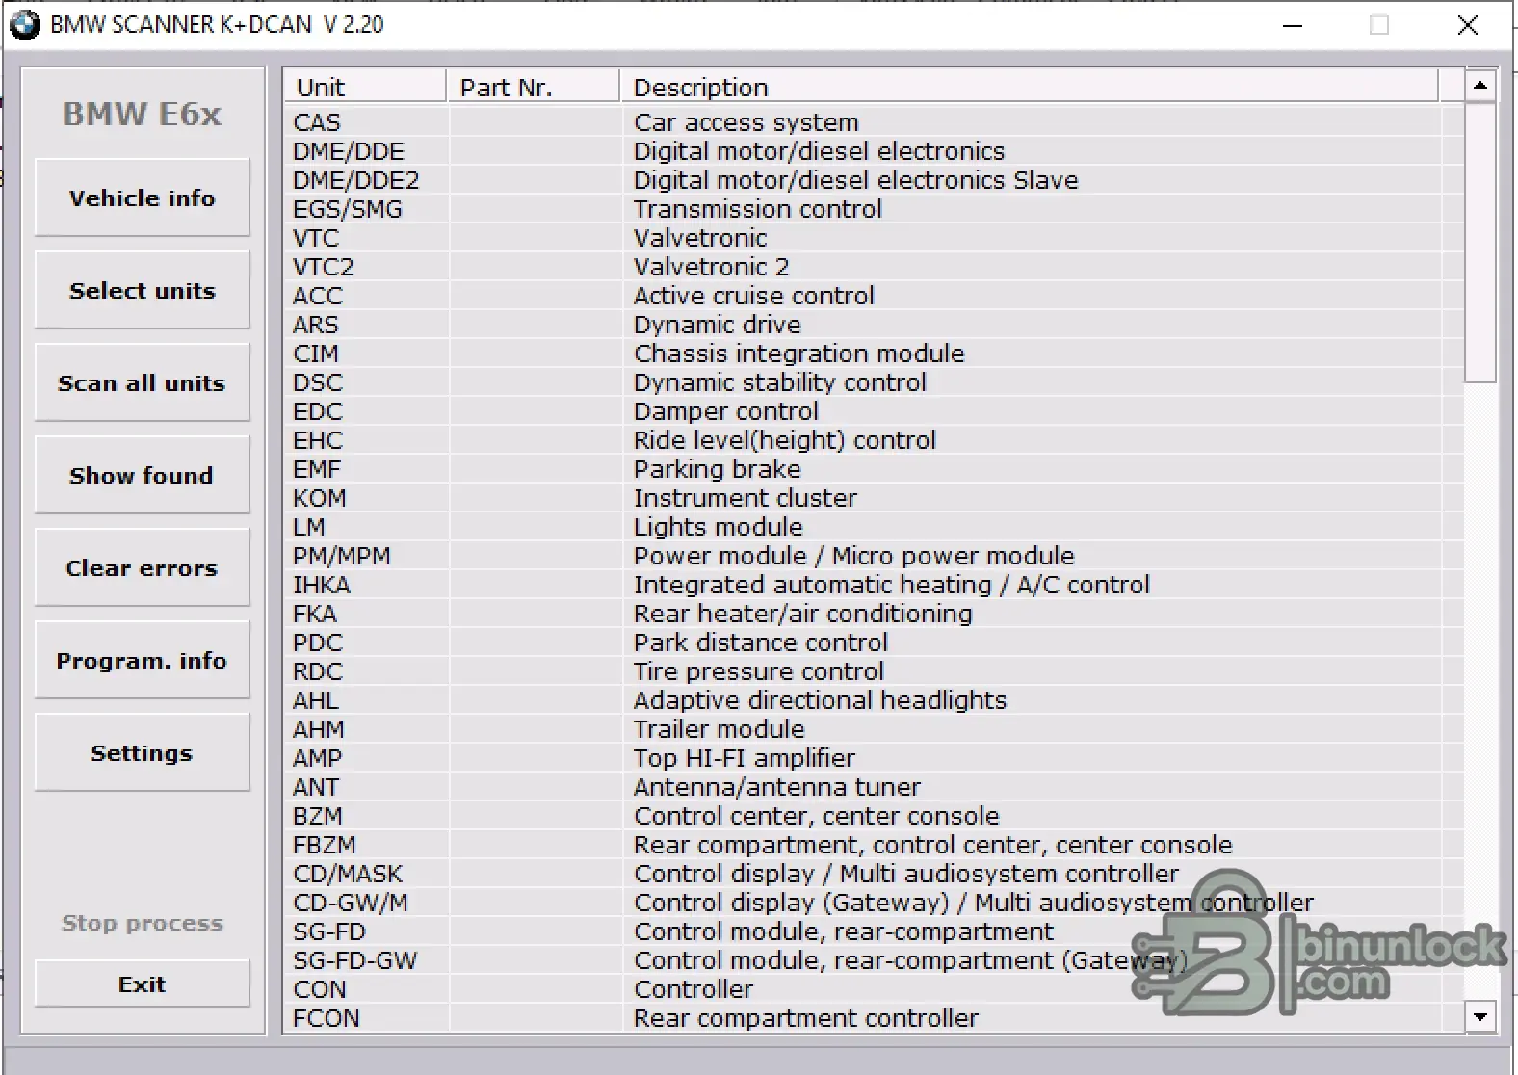1518x1075 pixels.
Task: Select the PM/MPM unit row
Action: click(x=874, y=556)
